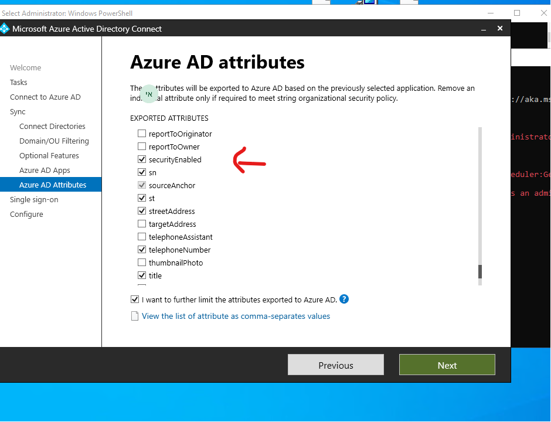Click the 'telephoneNumber' attribute label
Viewport: 551px width, 422px height.
coord(179,250)
